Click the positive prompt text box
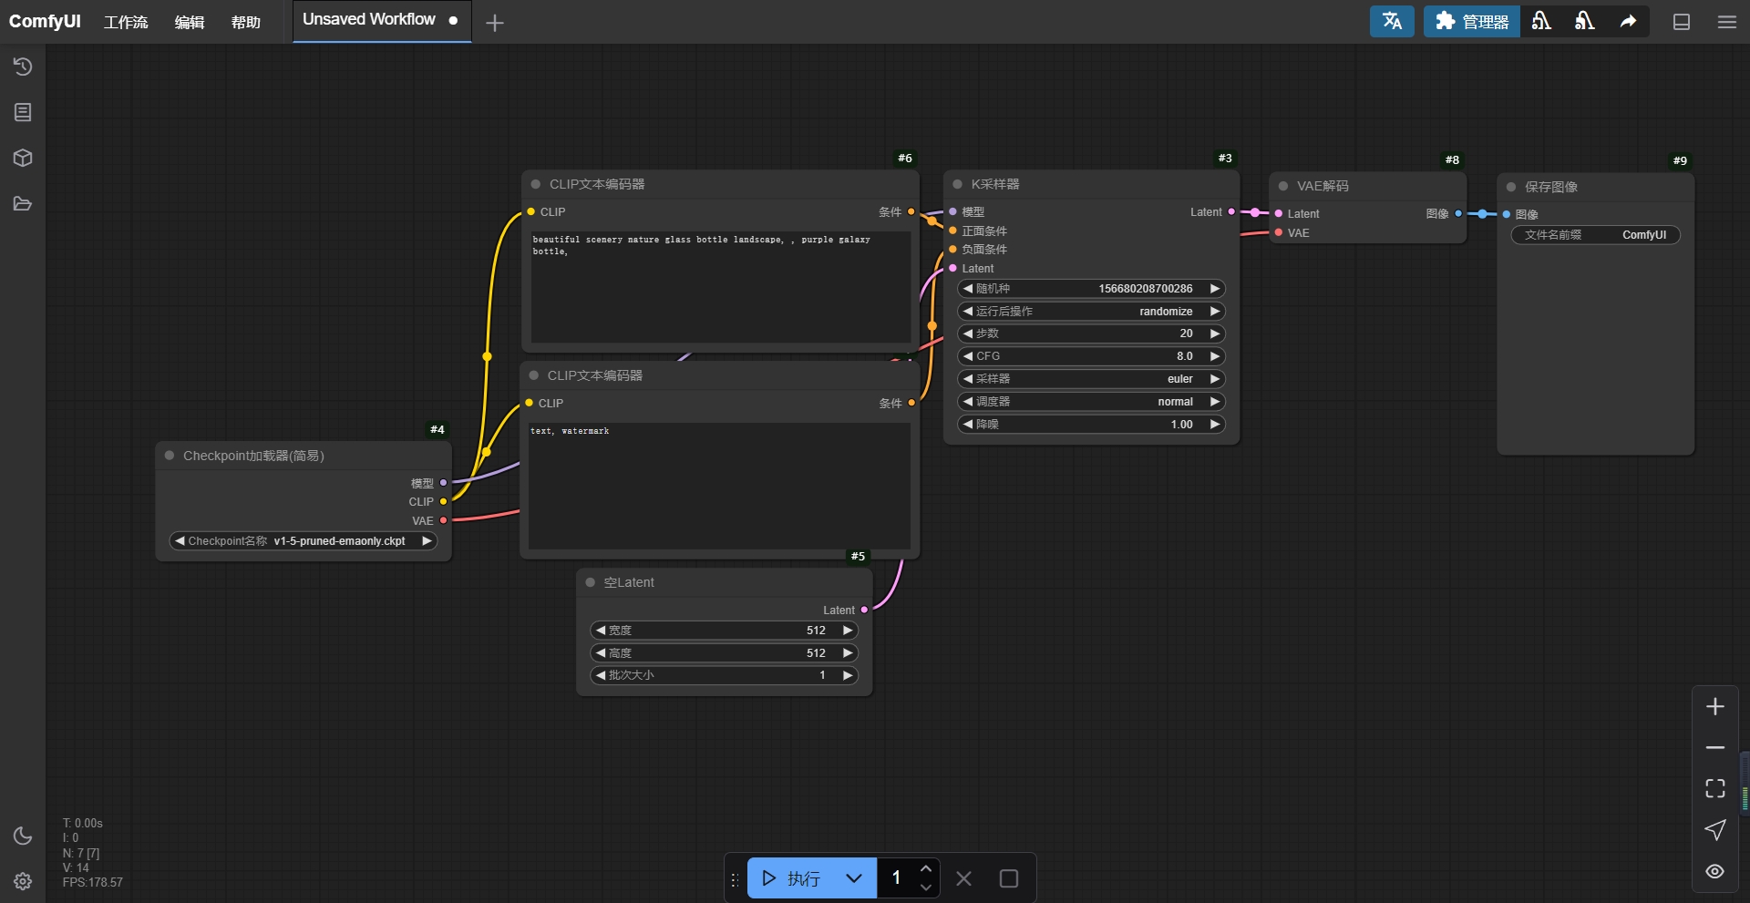The width and height of the screenshot is (1750, 903). 720,286
